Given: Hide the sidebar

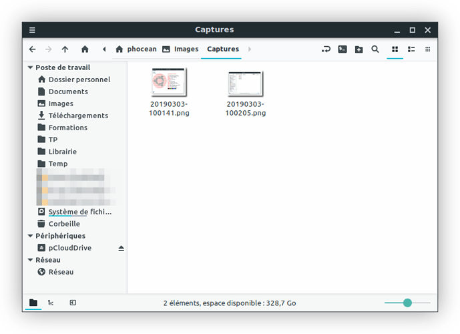Looking at the screenshot, I should [73, 303].
